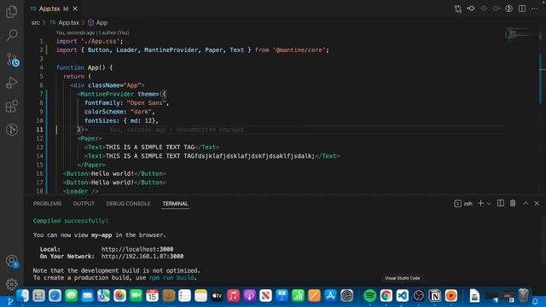Image resolution: width=546 pixels, height=307 pixels.
Task: Place cursor on colorScheme "dark" line
Action: pyautogui.click(x=119, y=112)
